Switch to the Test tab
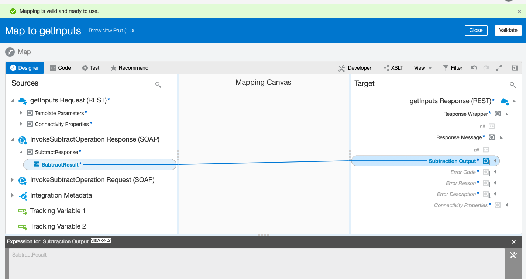Screen dimensions: 526x279 [x=90, y=68]
